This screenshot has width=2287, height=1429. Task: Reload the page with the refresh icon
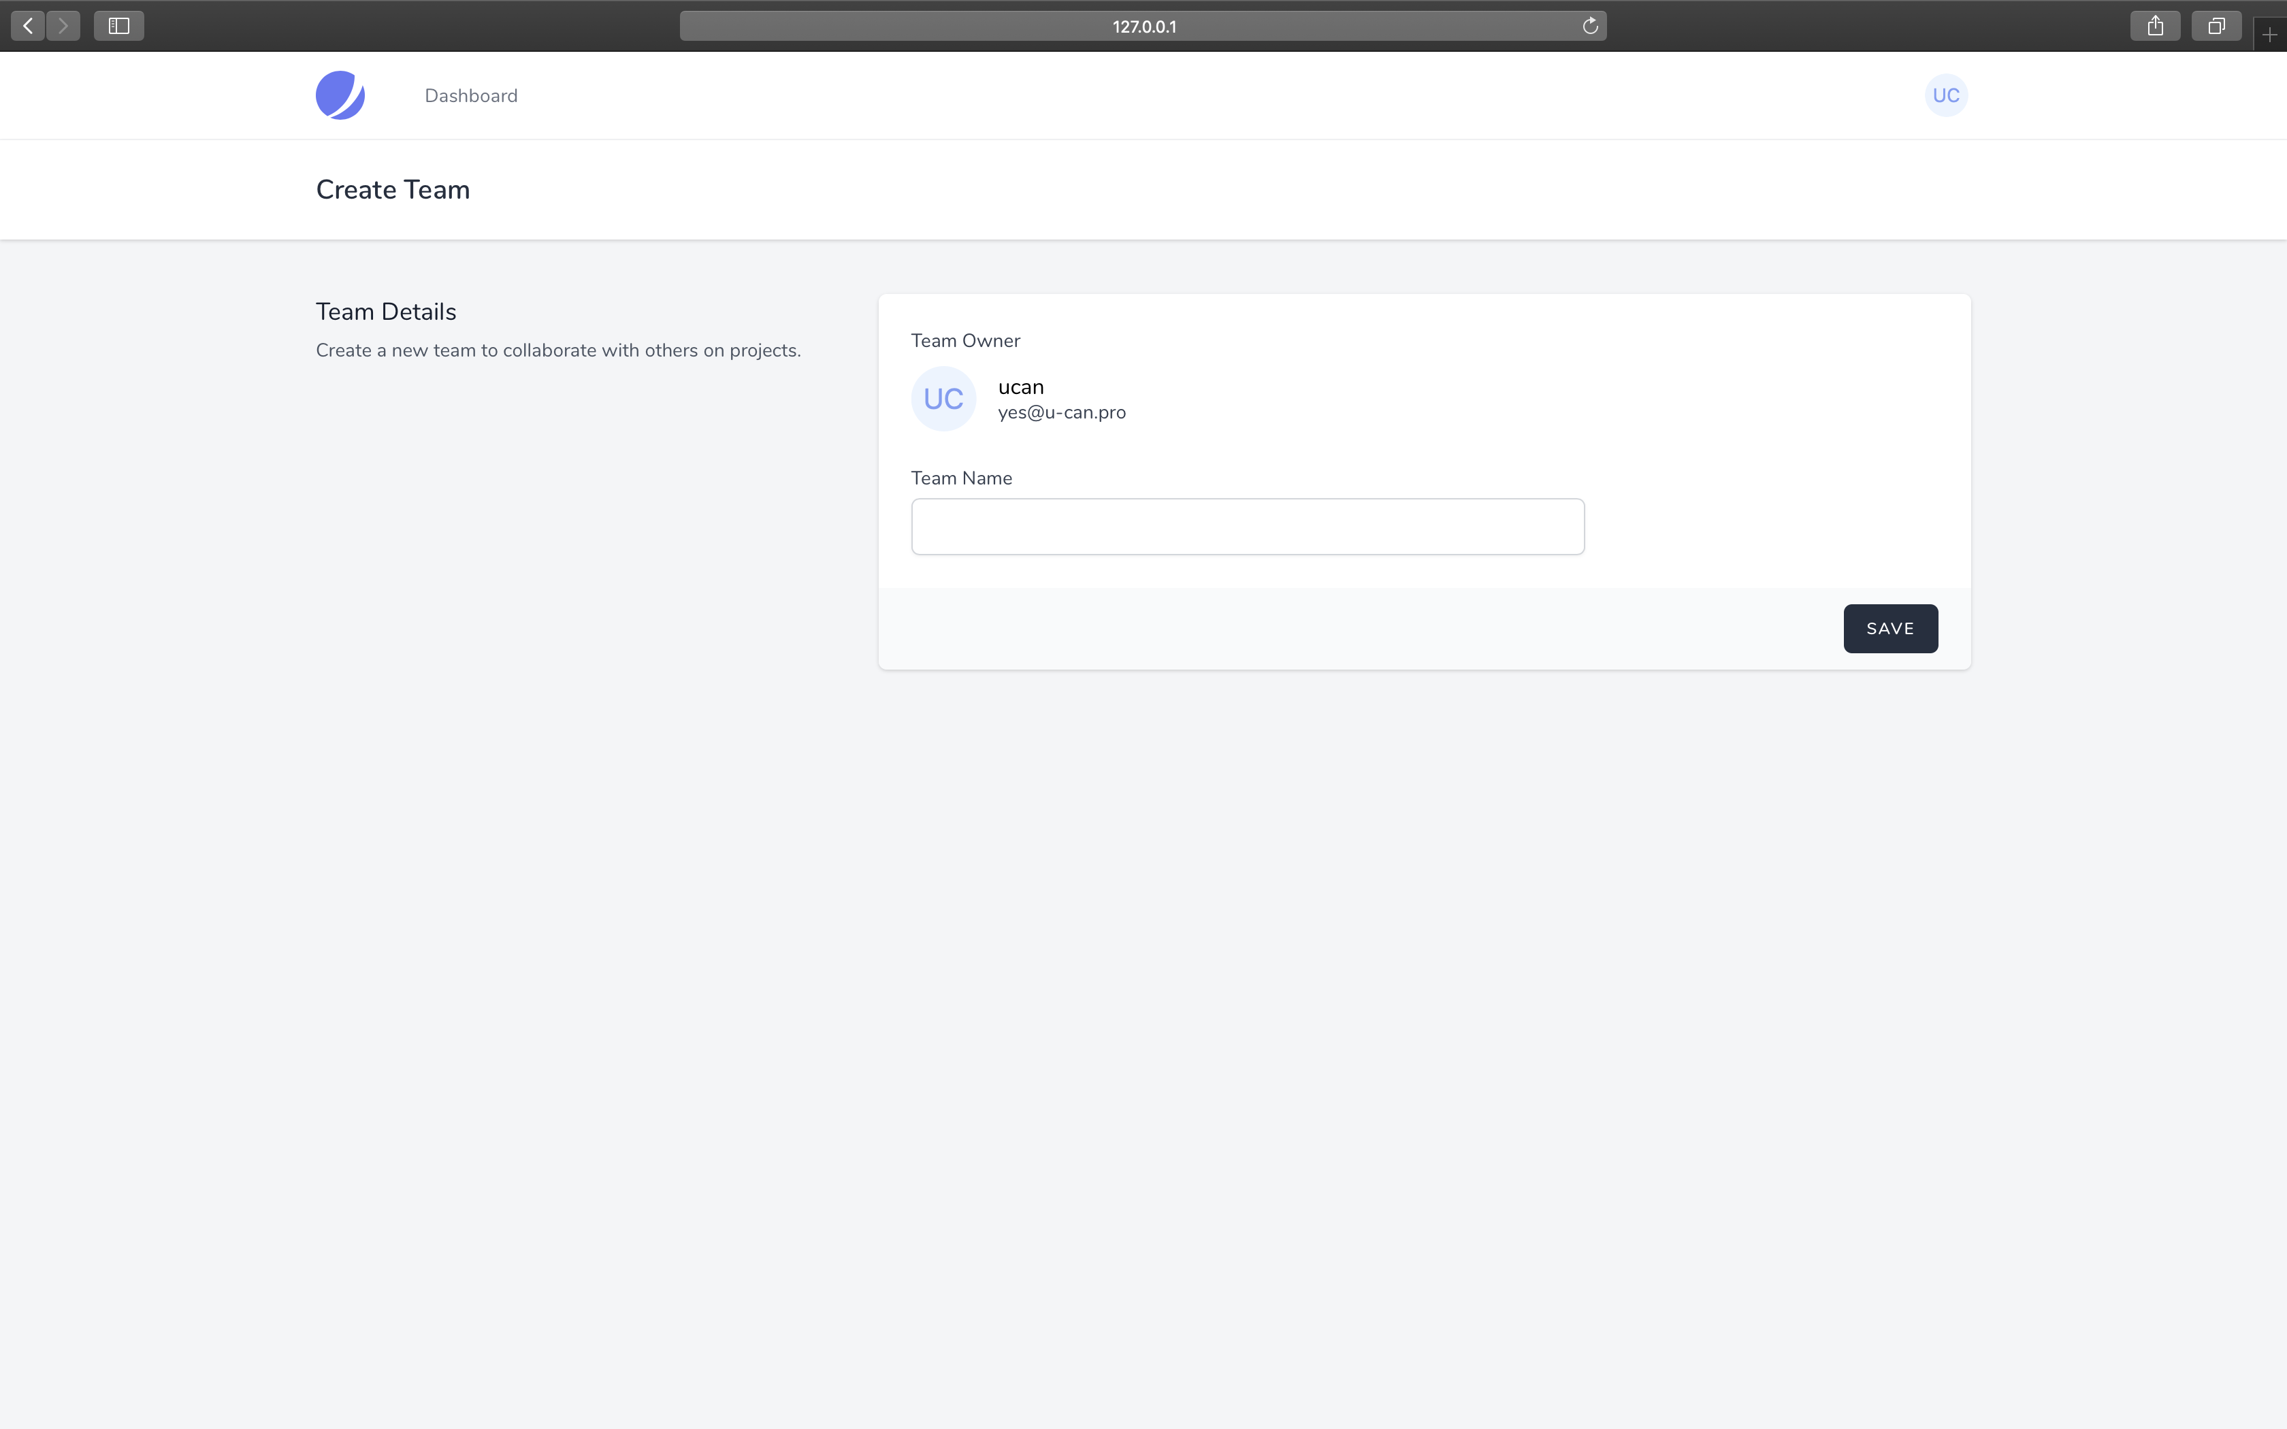(x=1589, y=26)
